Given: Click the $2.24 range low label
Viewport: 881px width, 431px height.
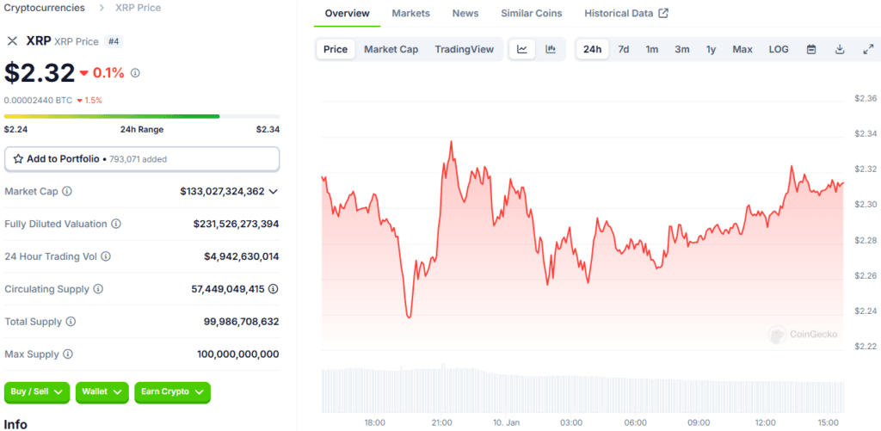Looking at the screenshot, I should coord(15,129).
